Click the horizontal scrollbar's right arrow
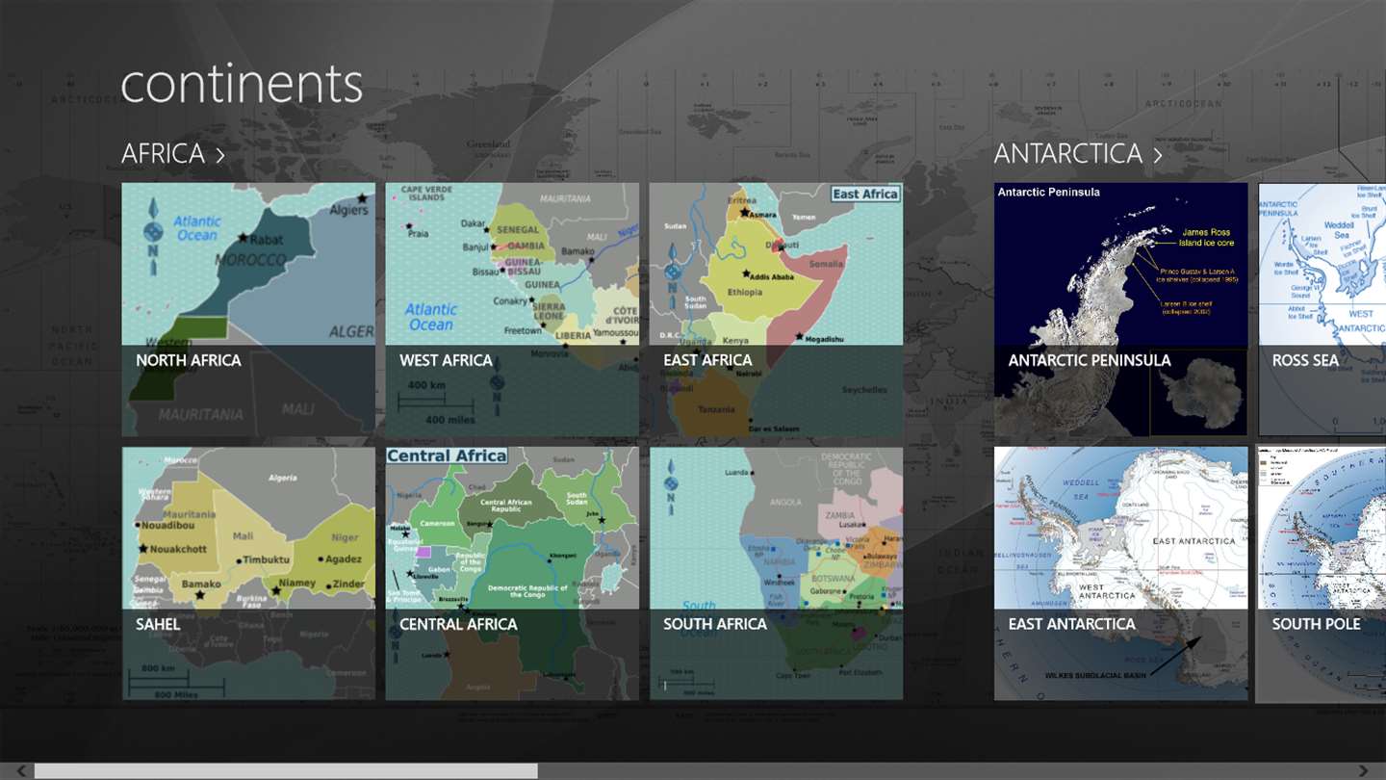1386x780 pixels. click(1363, 770)
